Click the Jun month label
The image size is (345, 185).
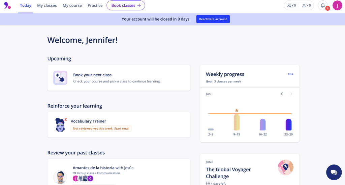coord(208,94)
